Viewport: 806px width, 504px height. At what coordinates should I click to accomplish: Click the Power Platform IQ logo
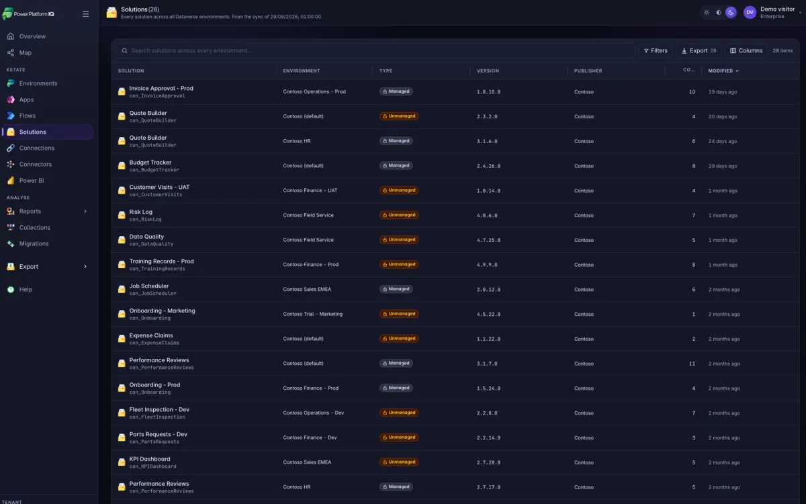point(28,14)
